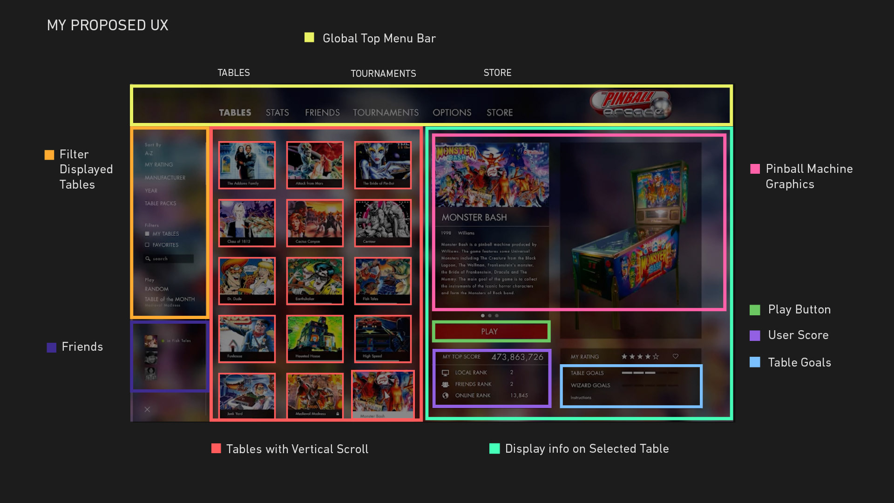
Task: Open the Instructions link
Action: click(x=581, y=398)
